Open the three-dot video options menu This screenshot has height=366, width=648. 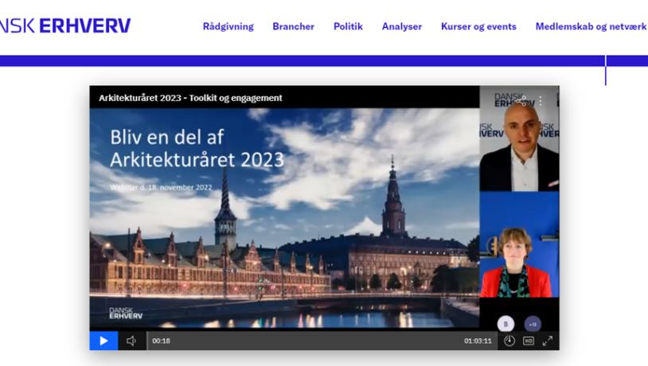click(541, 101)
